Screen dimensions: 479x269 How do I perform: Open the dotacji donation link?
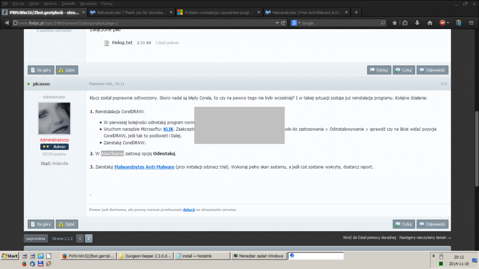click(x=189, y=210)
